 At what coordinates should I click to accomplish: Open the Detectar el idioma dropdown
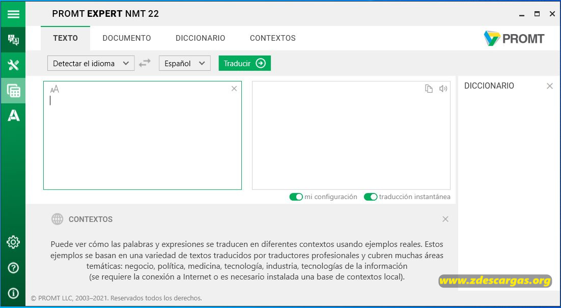pyautogui.click(x=91, y=63)
